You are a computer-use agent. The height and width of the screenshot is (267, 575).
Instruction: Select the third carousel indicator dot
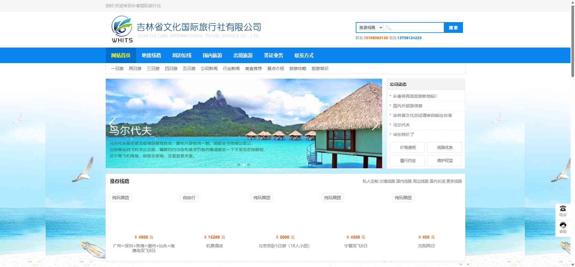(x=249, y=165)
